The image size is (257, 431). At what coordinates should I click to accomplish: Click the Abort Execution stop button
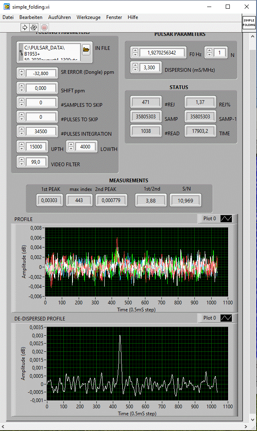[x=44, y=27]
